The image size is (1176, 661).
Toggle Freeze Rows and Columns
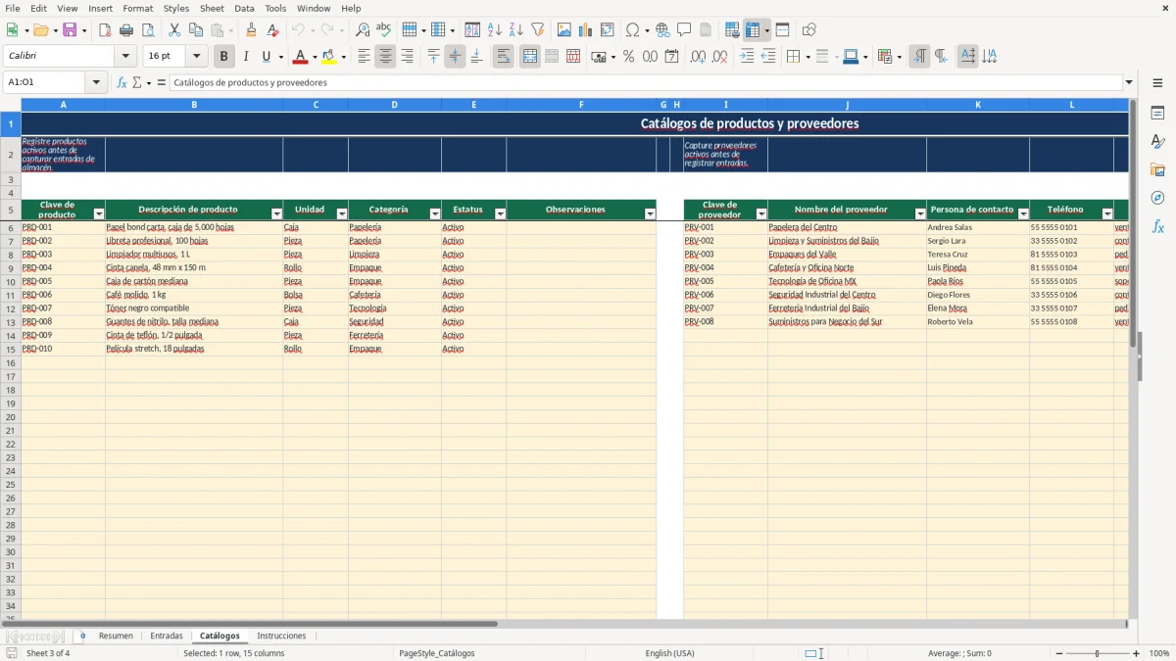click(x=752, y=30)
